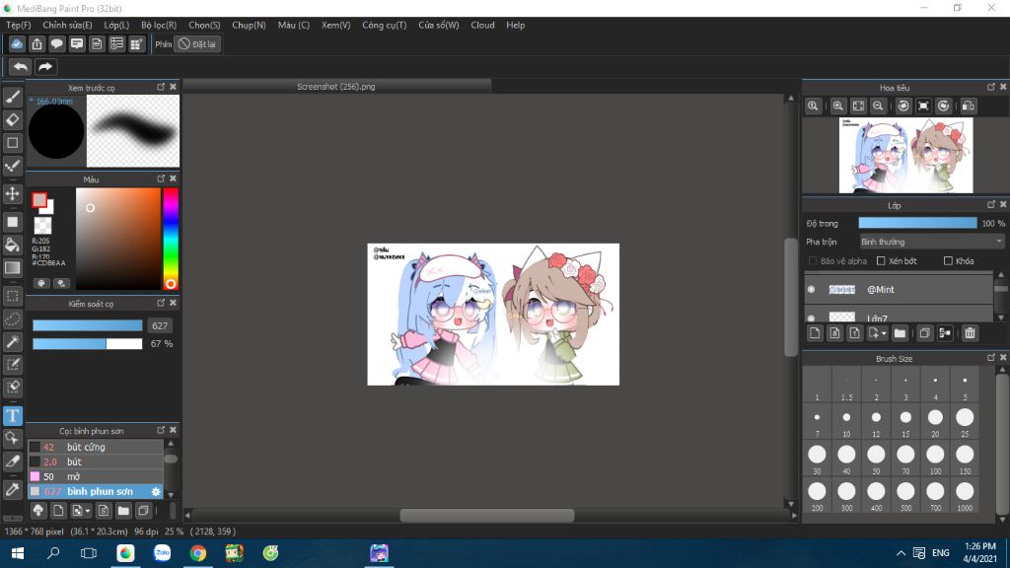Download a brush from cloud

pyautogui.click(x=38, y=511)
